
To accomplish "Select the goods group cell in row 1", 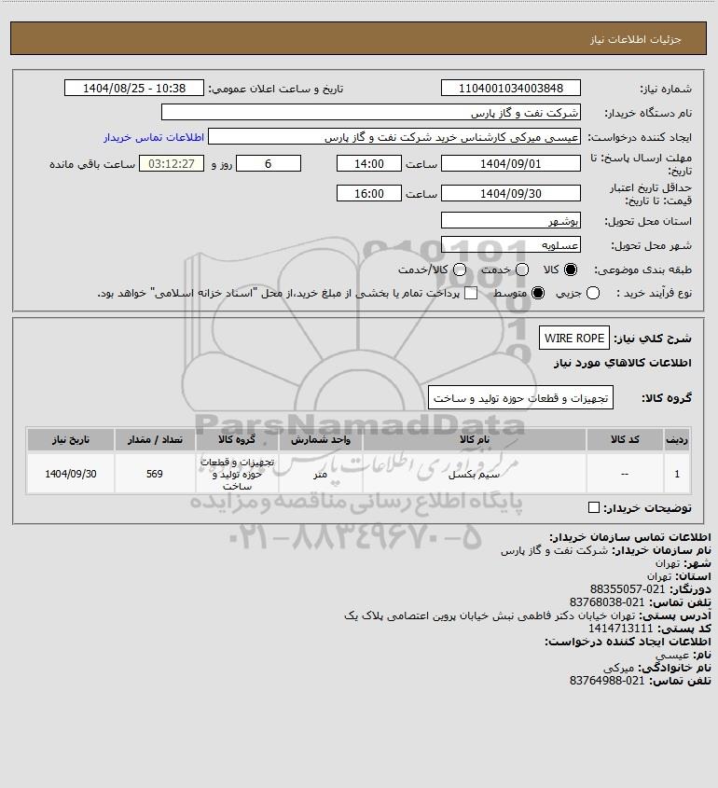I will tap(237, 474).
